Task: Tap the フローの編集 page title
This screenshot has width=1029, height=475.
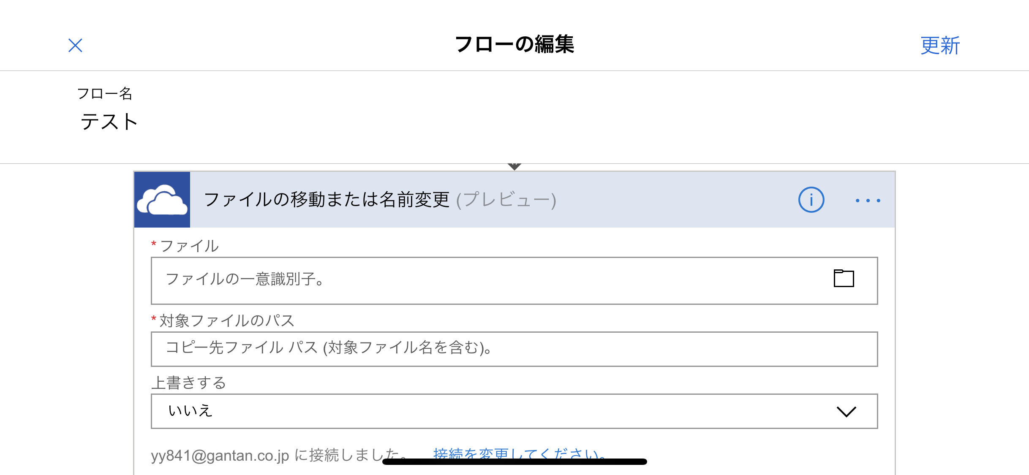Action: [514, 44]
